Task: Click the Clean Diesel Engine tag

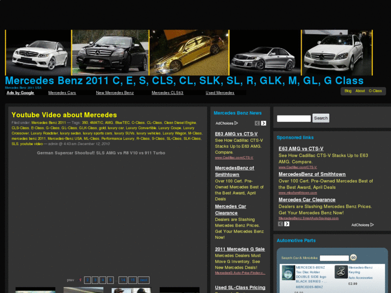Action: (180, 123)
